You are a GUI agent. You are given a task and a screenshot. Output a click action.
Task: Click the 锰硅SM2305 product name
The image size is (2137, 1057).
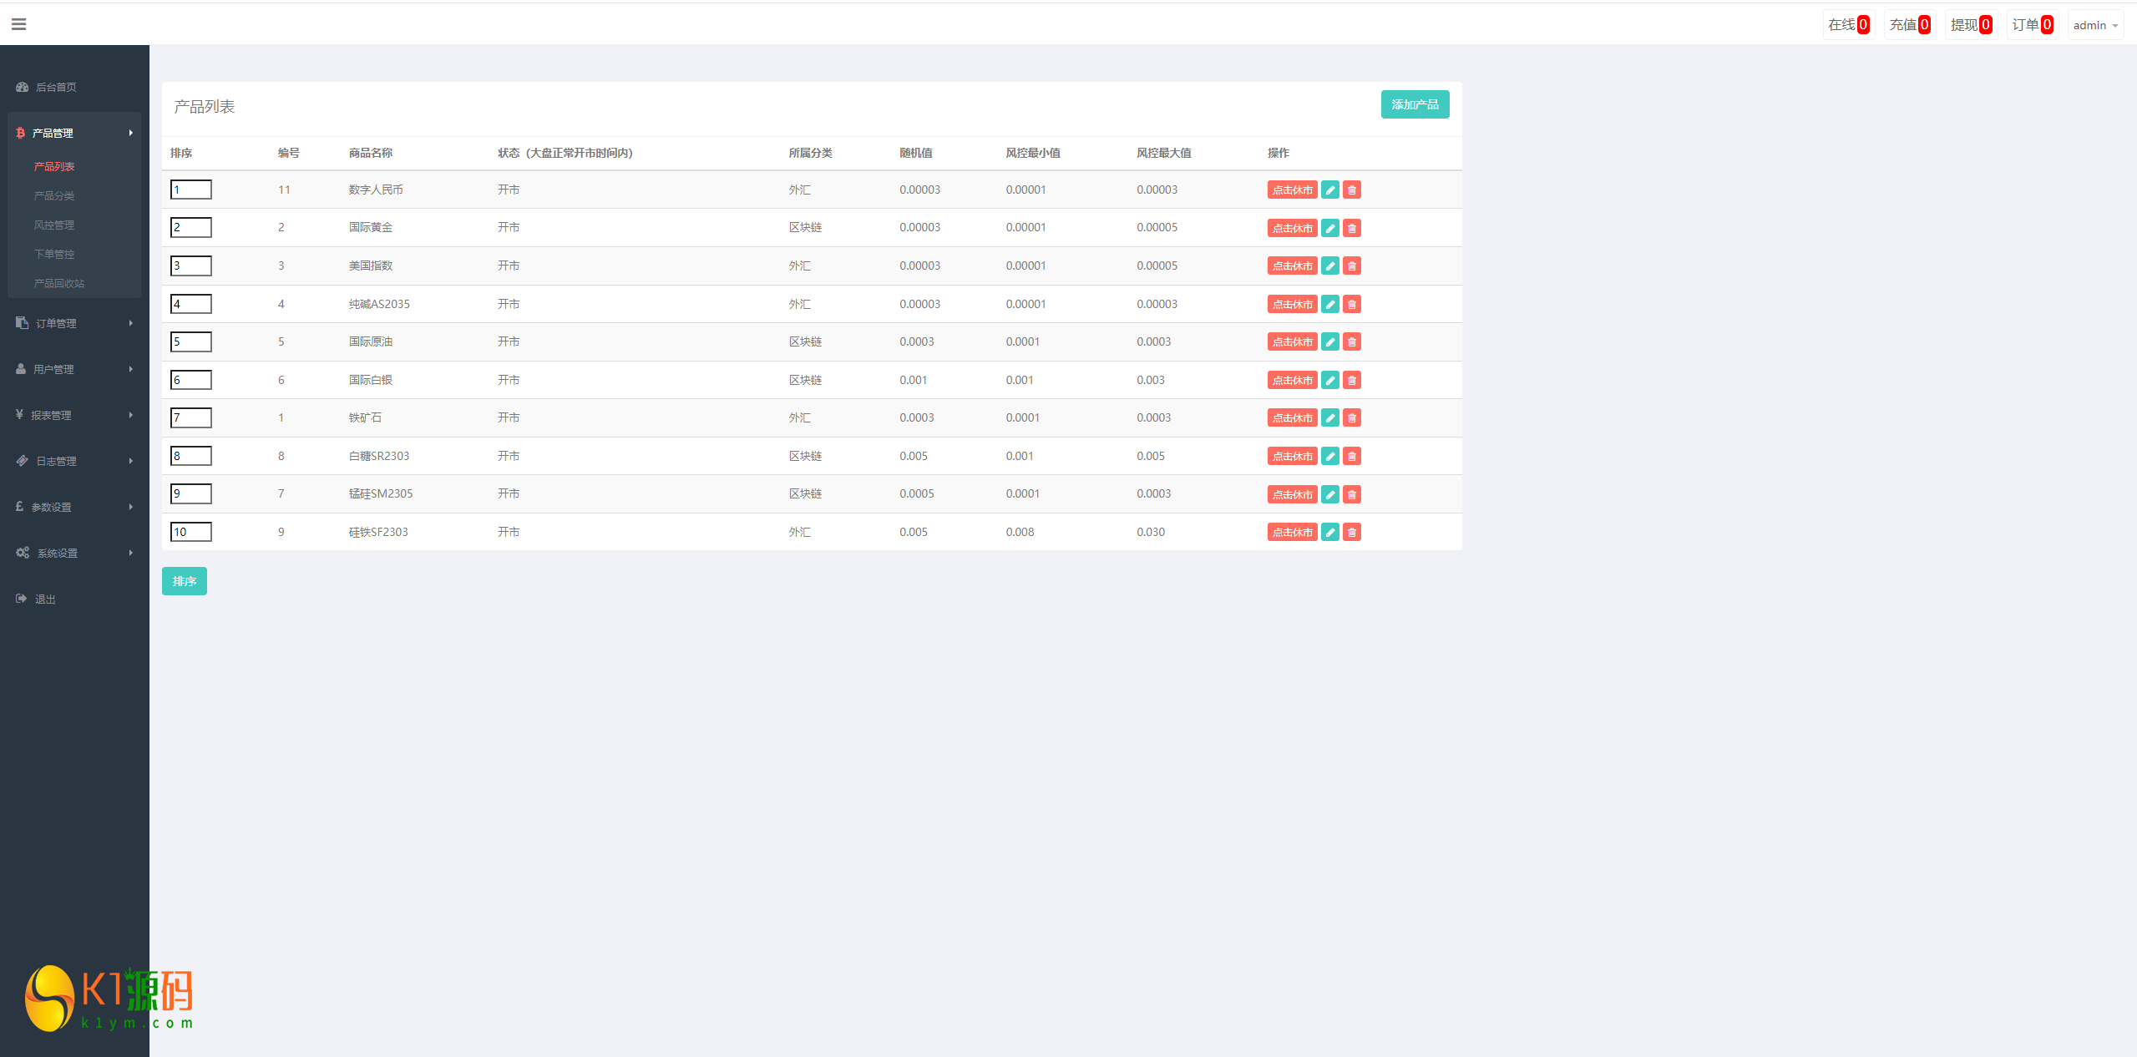tap(381, 493)
